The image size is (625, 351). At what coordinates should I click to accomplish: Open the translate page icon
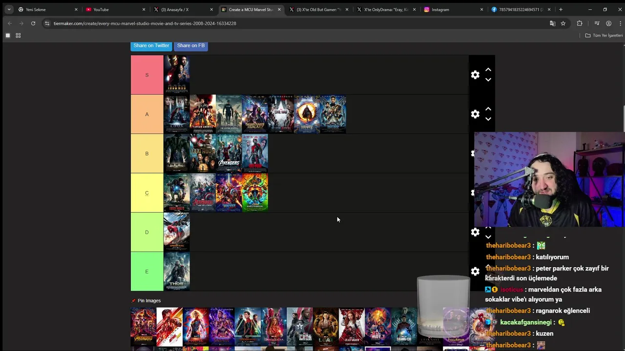tap(552, 23)
